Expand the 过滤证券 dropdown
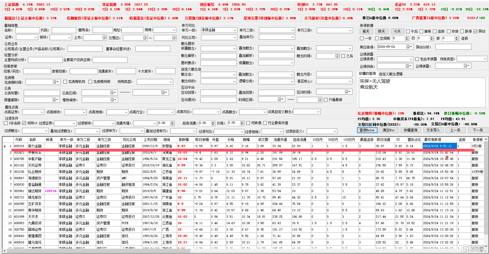Screen dimensions: 489x254 pyautogui.click(x=74, y=123)
